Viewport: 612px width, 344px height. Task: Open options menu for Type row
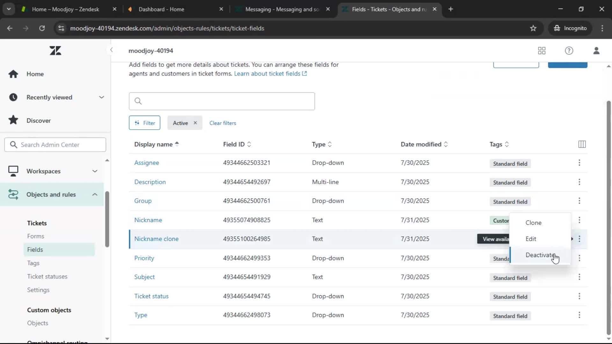[x=579, y=315]
